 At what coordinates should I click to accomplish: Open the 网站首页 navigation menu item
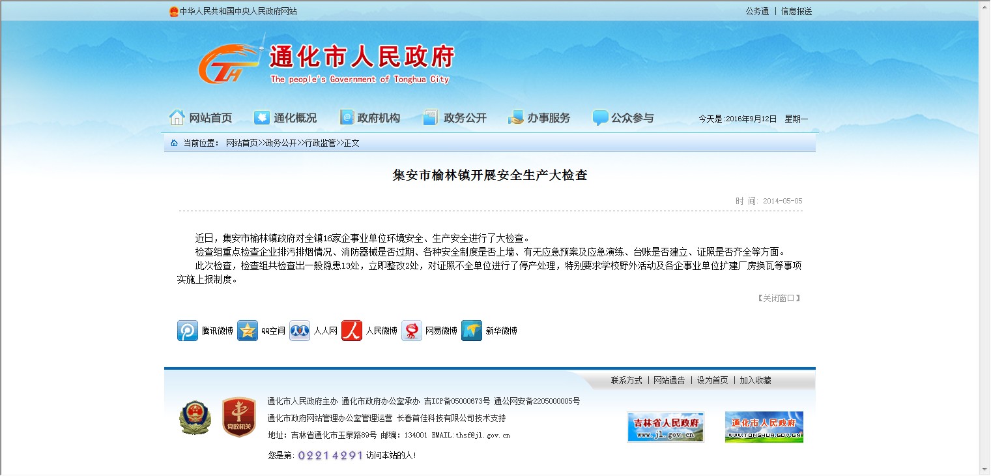[x=201, y=118]
